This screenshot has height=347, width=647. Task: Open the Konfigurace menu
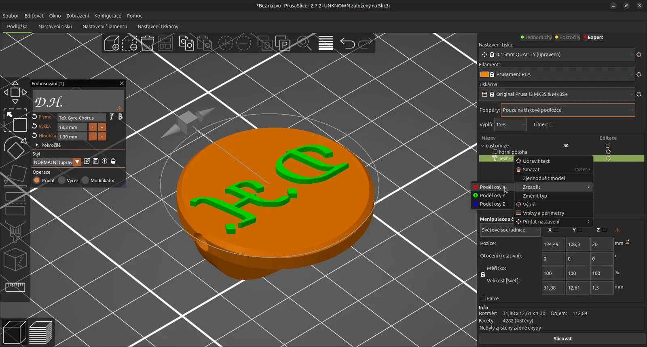108,16
